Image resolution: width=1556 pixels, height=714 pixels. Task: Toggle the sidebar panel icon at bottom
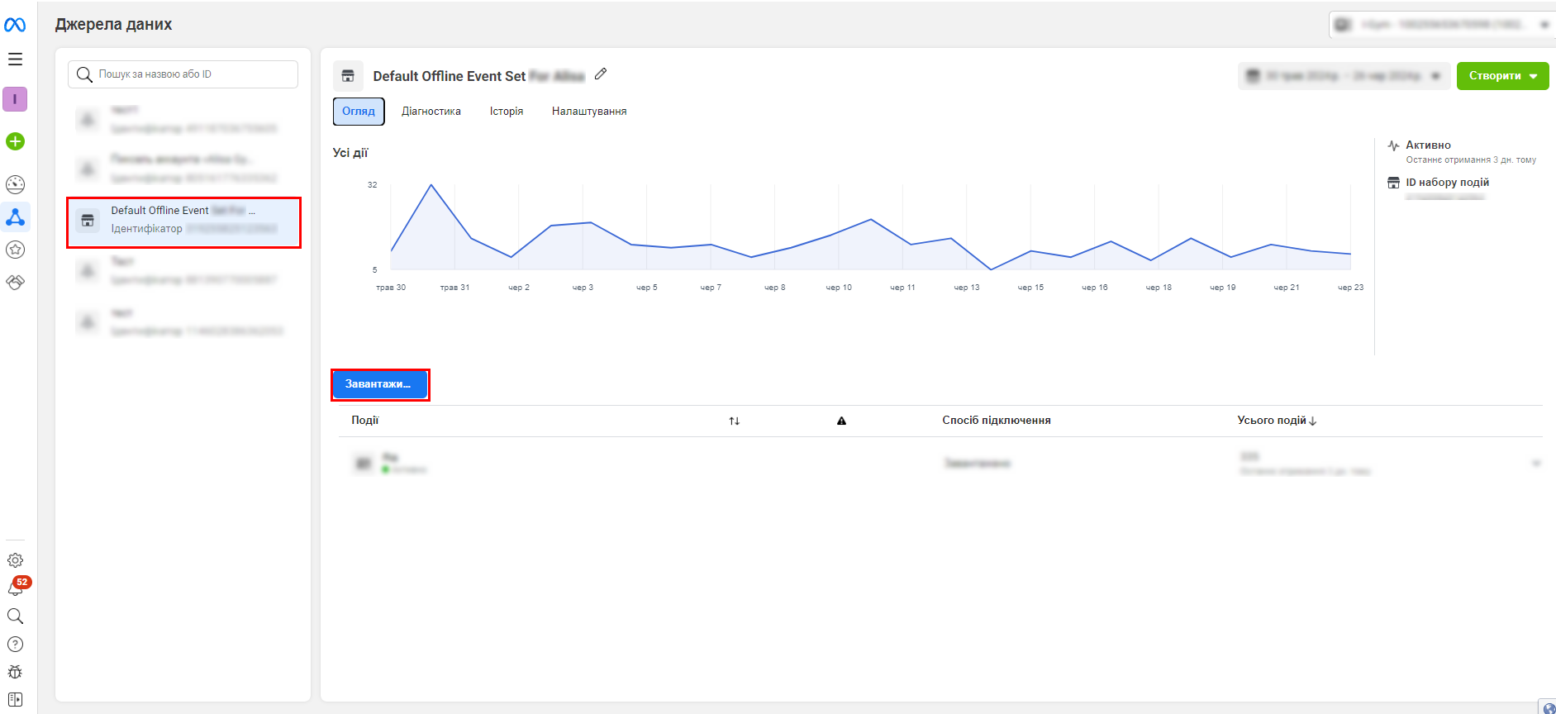click(x=15, y=700)
